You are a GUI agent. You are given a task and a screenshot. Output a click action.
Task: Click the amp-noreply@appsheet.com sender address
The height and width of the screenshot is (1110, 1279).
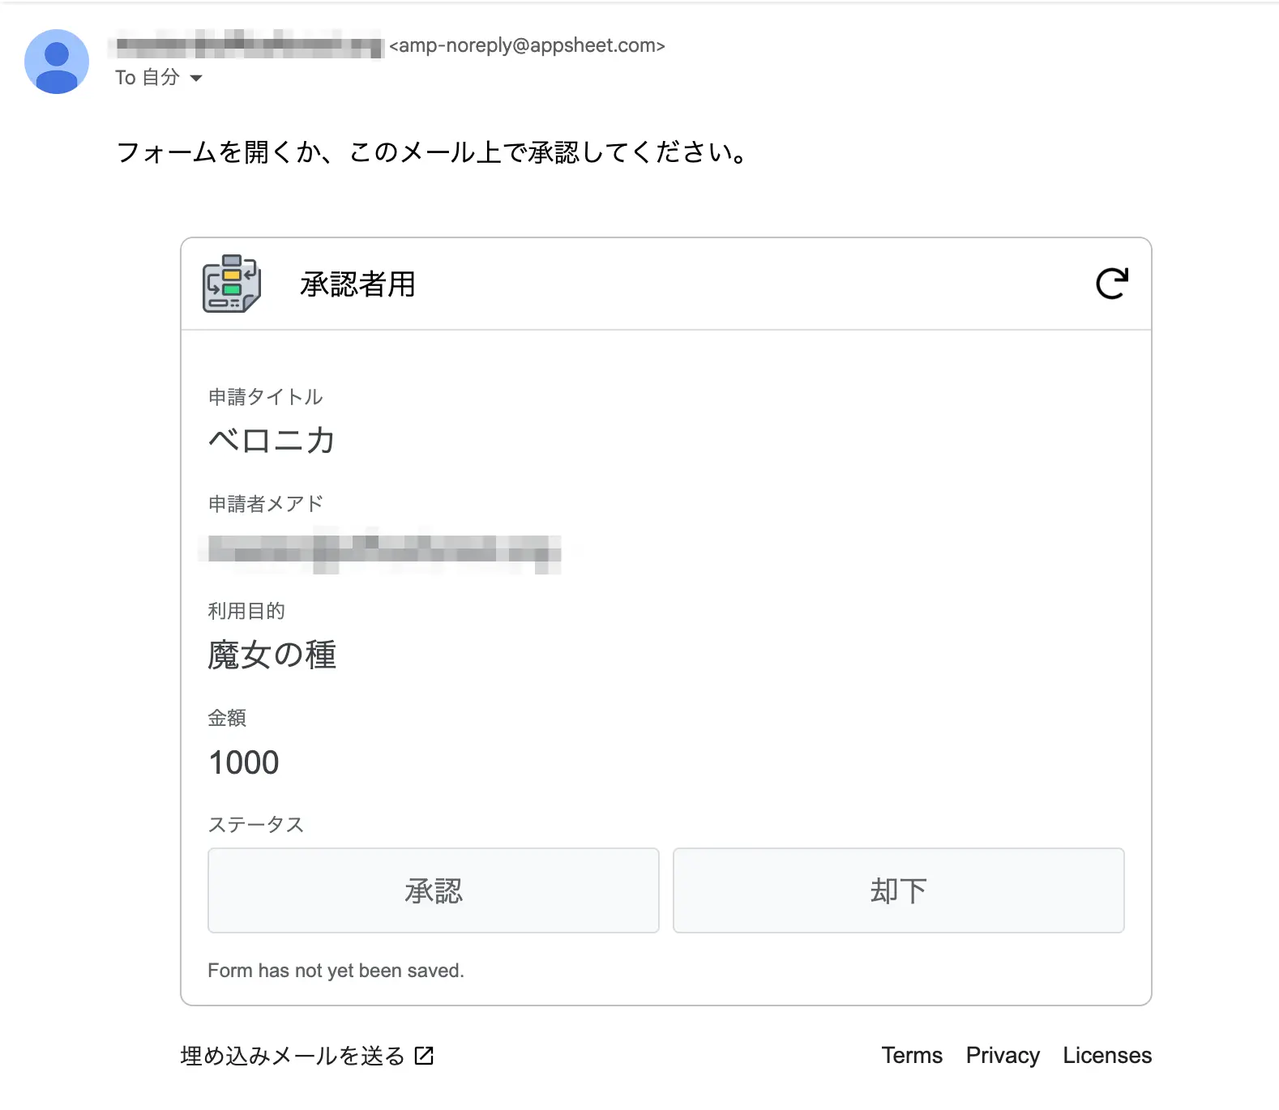pos(527,45)
